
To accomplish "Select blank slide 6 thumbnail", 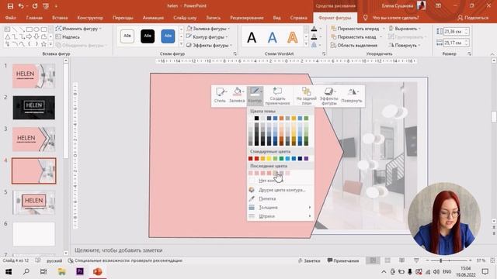I will tap(33, 234).
